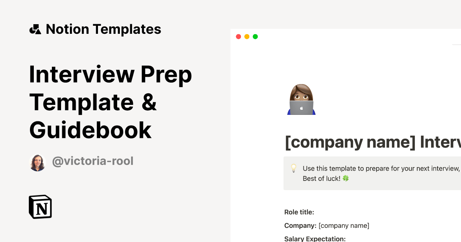Click the lightbulb icon inside the callout
The width and height of the screenshot is (461, 242).
[294, 168]
